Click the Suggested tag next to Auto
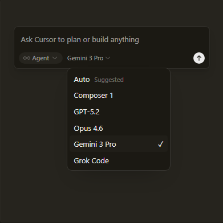The width and height of the screenshot is (223, 223). coord(109,80)
